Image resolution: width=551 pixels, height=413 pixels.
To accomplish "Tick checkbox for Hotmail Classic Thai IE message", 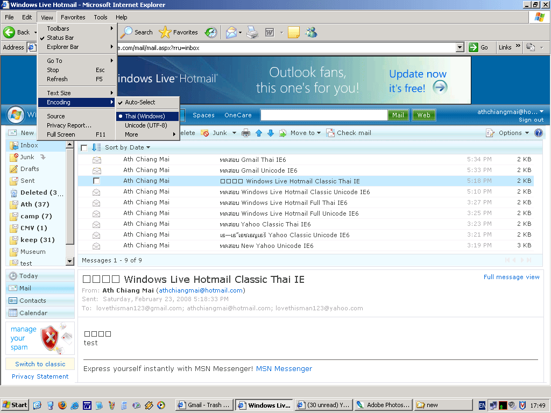I will [96, 181].
